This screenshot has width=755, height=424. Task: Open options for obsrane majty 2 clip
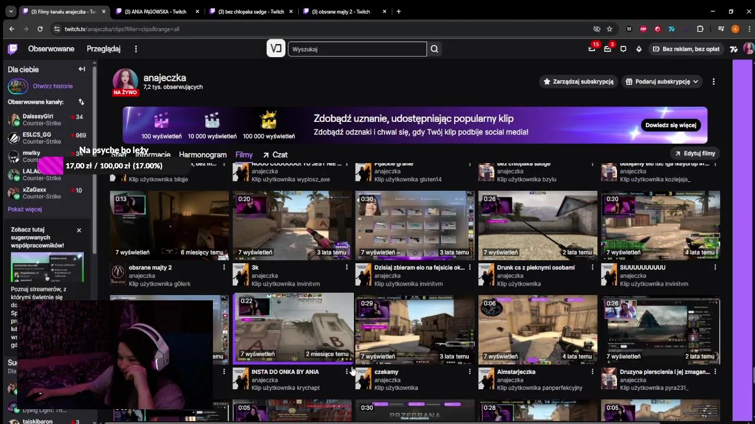[224, 267]
